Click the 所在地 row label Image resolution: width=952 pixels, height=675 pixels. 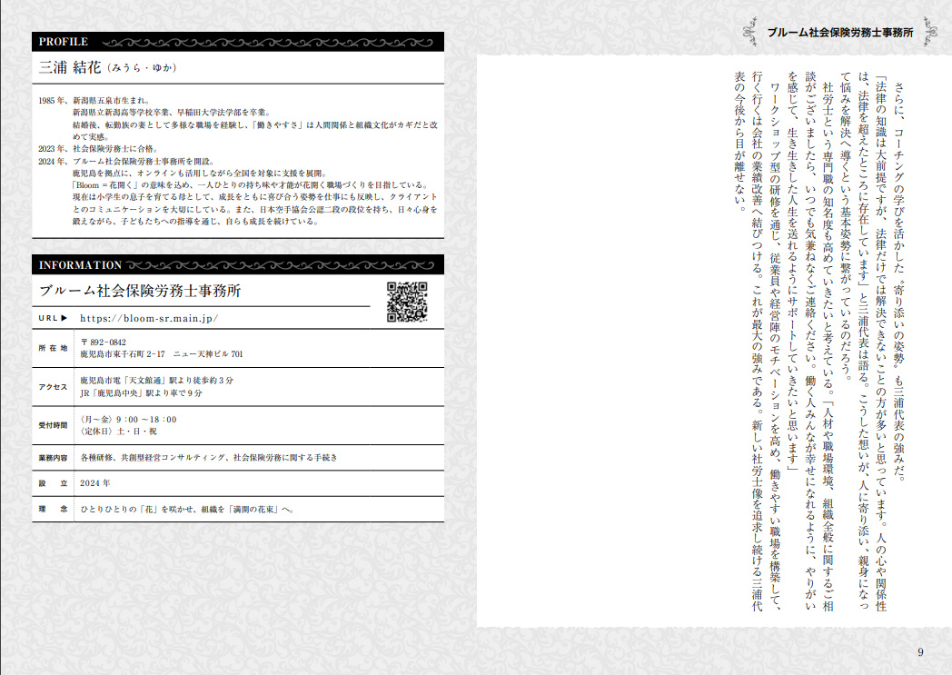pos(54,348)
